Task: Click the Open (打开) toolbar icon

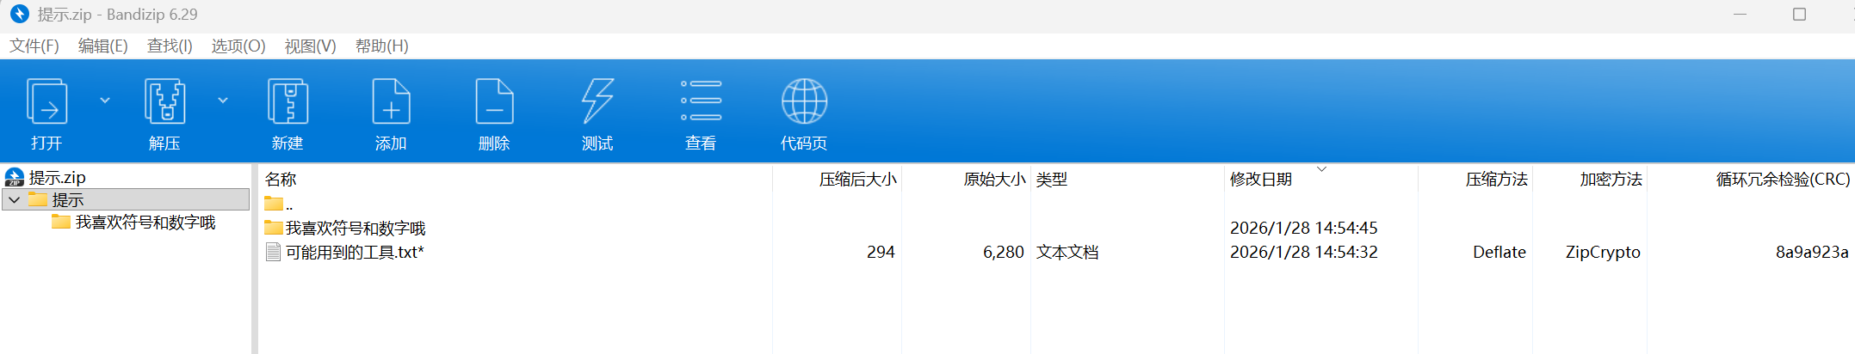Action: pyautogui.click(x=46, y=103)
